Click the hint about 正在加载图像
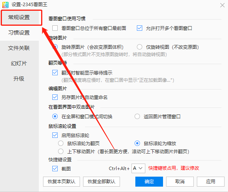The width and height of the screenshot is (228, 192). click(118, 80)
